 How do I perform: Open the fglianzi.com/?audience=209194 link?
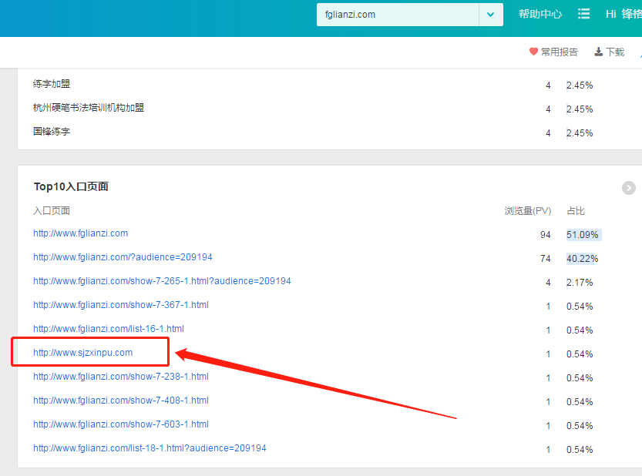123,257
